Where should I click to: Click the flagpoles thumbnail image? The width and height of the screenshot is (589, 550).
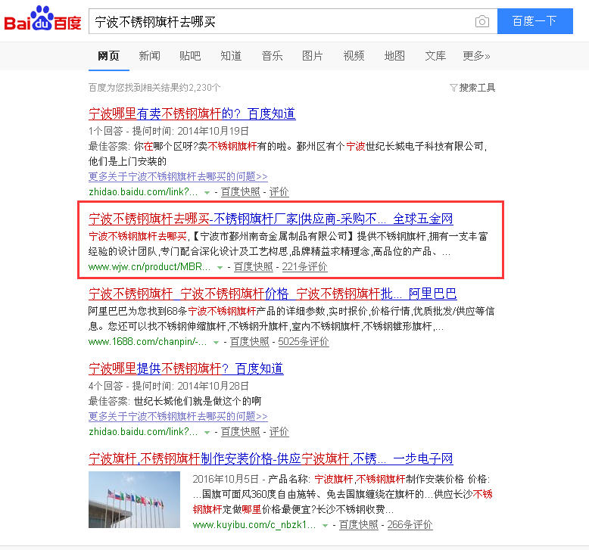pyautogui.click(x=135, y=500)
